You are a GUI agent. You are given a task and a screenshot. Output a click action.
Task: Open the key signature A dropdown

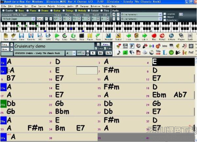(x=74, y=53)
